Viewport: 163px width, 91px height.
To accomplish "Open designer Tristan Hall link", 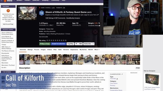I will tap(50, 29).
